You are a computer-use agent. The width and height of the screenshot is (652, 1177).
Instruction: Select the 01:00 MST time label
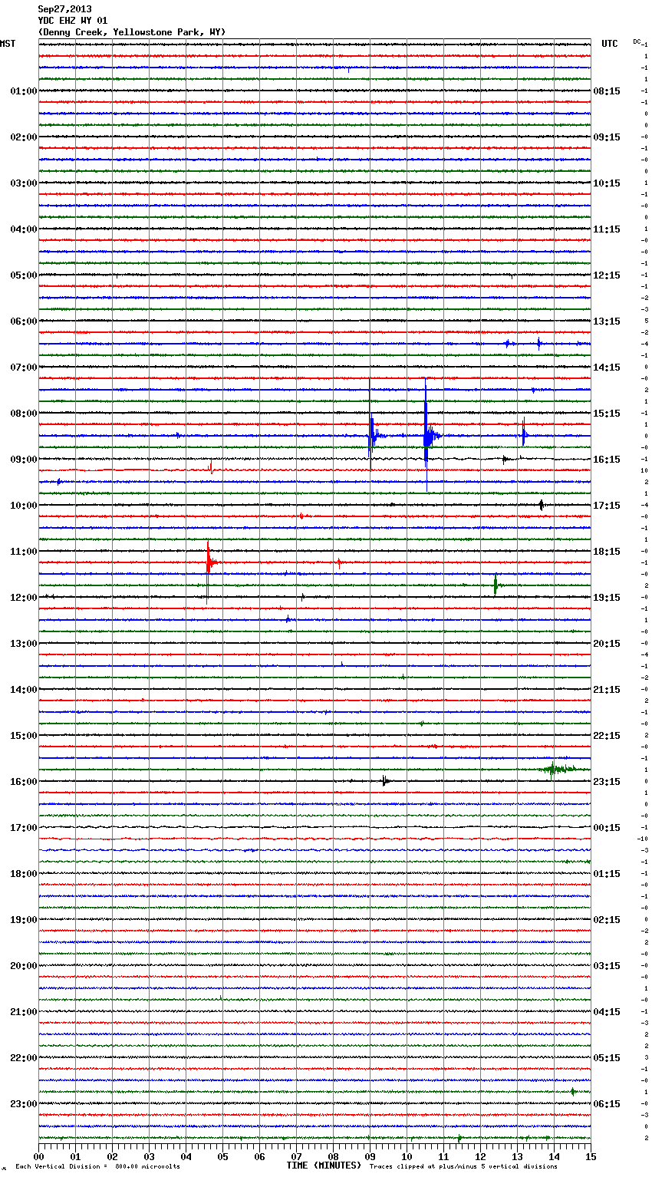[24, 91]
